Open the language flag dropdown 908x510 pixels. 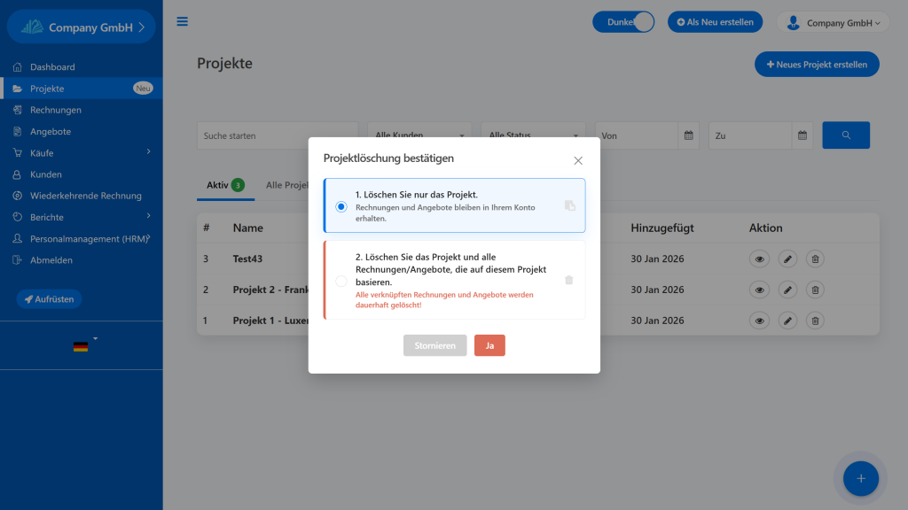point(83,345)
